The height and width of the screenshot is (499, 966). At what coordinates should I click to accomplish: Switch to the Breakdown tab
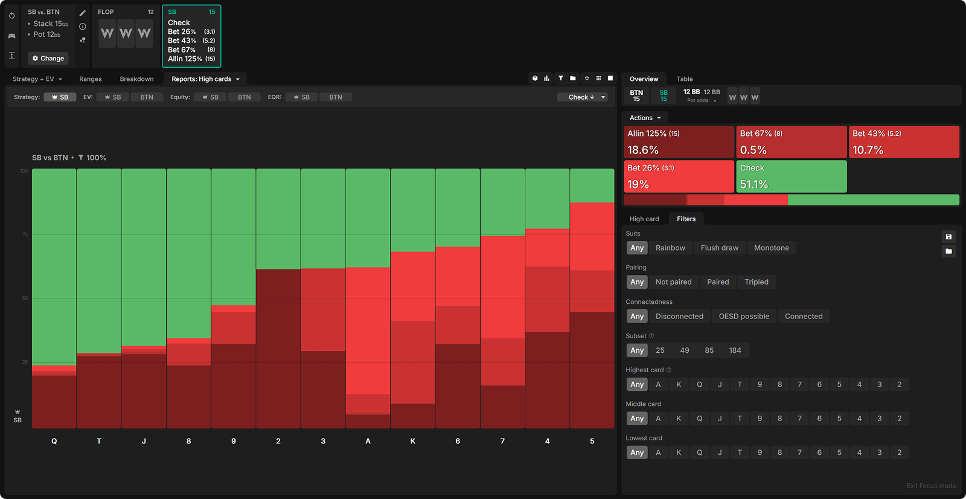(136, 79)
